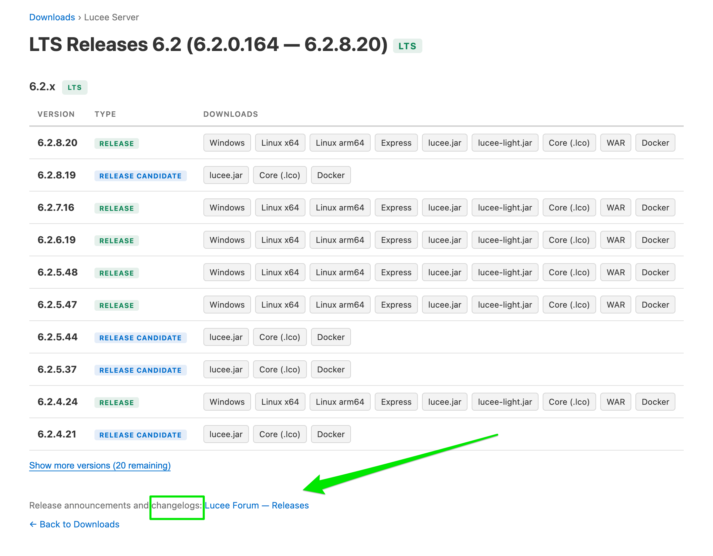This screenshot has width=713, height=556.
Task: Download Express build for 6.2.4.24
Action: coord(396,402)
